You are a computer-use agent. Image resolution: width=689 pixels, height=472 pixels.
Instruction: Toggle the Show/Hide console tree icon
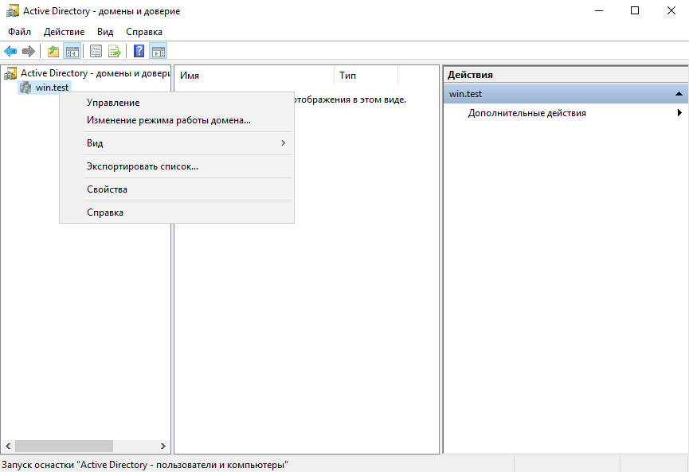click(x=72, y=52)
